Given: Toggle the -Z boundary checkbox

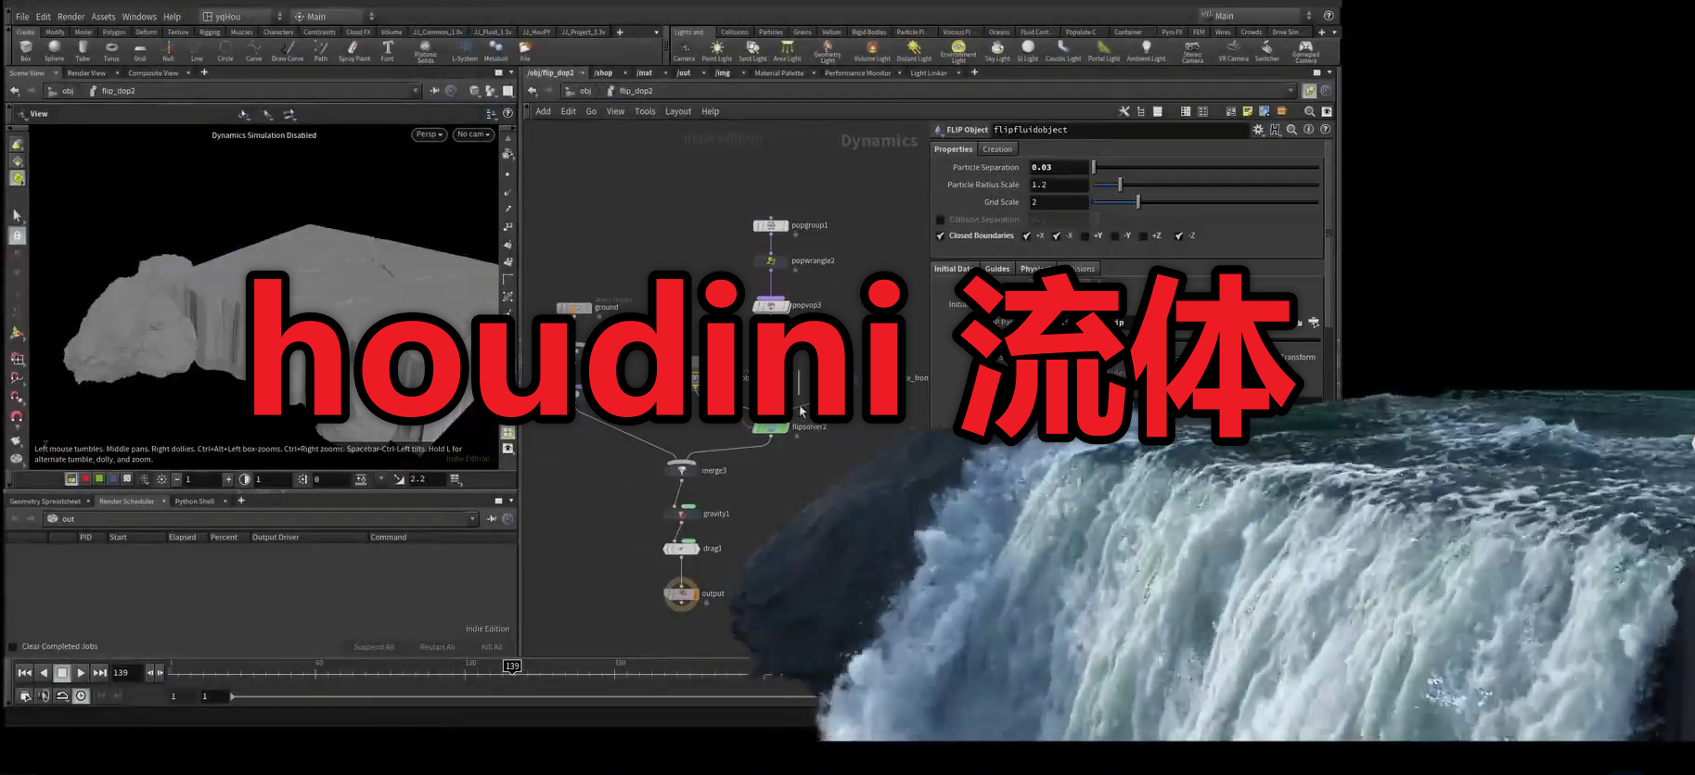Looking at the screenshot, I should tap(1178, 236).
